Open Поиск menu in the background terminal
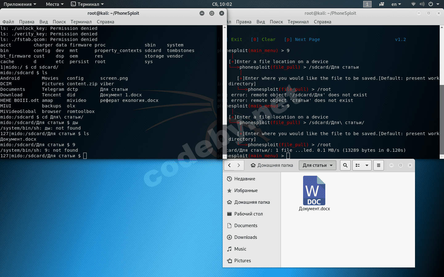 pos(276,22)
